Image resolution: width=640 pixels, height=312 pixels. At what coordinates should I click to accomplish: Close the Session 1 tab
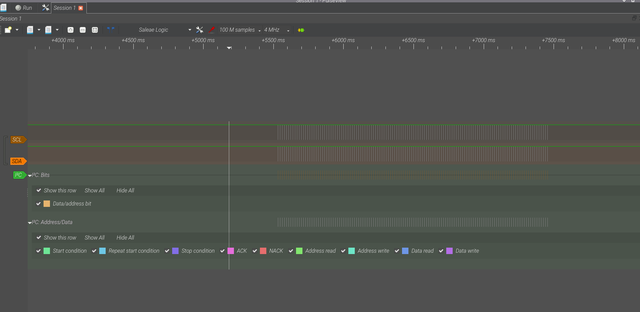[x=81, y=8]
